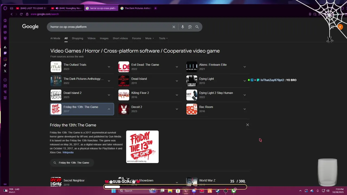
Task: Open Microsoft Store from the taskbar
Action: 178,191
